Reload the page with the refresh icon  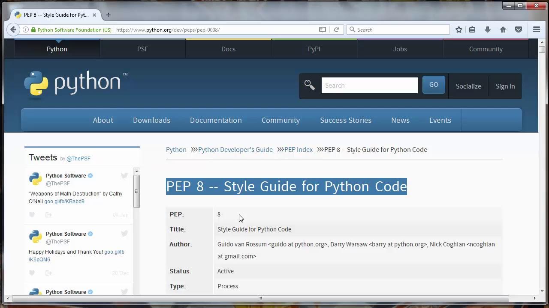337,30
